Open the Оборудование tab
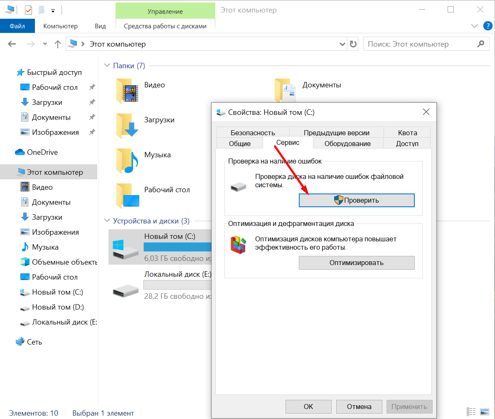 pos(347,144)
